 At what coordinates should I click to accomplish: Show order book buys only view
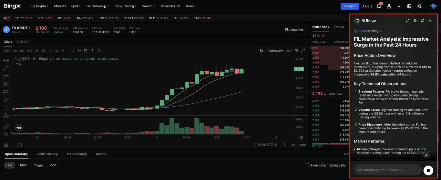coord(319,36)
